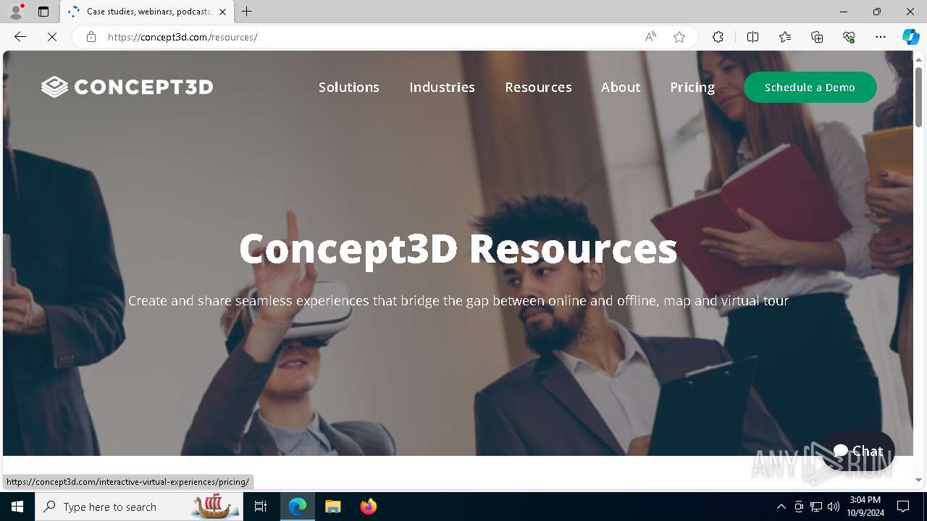The height and width of the screenshot is (521, 927).
Task: Go to the Pricing page
Action: coord(692,87)
